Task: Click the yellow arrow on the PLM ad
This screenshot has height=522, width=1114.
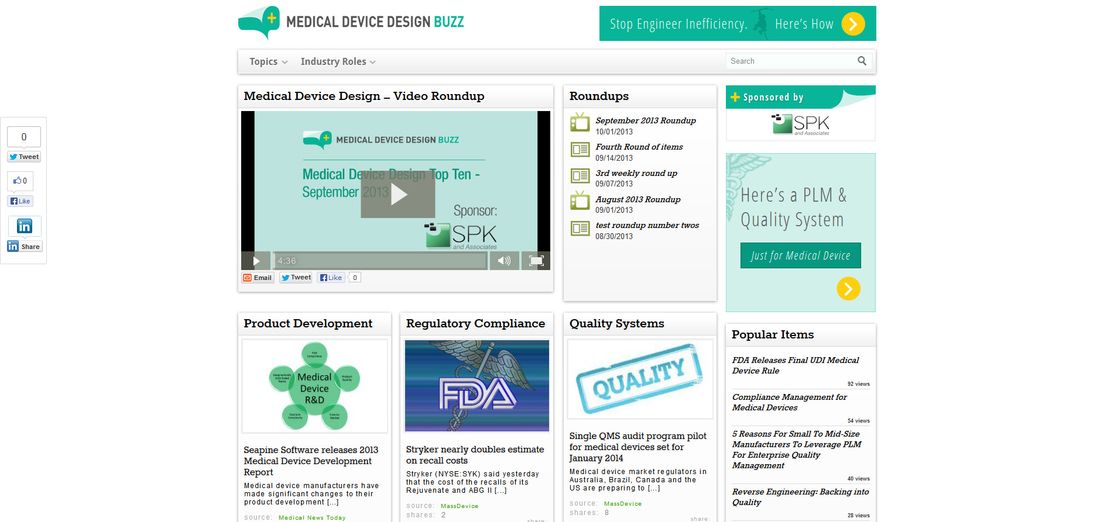Action: 848,289
